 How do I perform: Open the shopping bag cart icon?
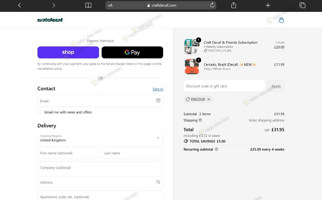[281, 20]
